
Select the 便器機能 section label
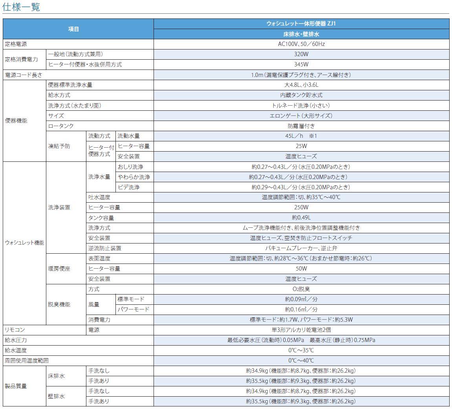(16, 121)
